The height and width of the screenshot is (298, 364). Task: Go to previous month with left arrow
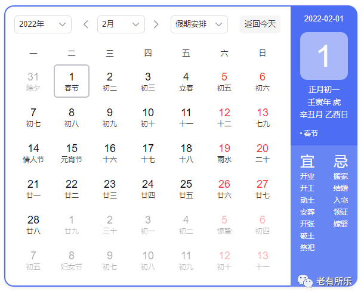click(86, 24)
